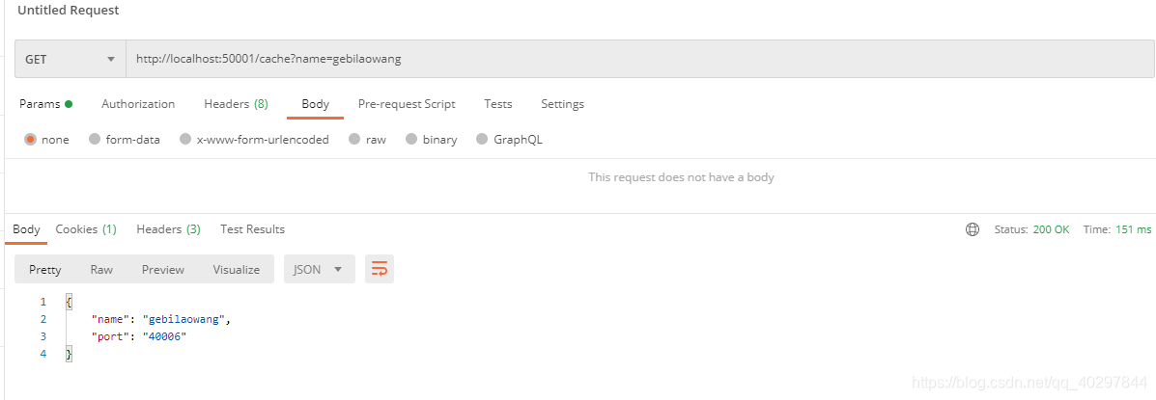
Task: Toggle the response line wrap icon
Action: [x=380, y=269]
